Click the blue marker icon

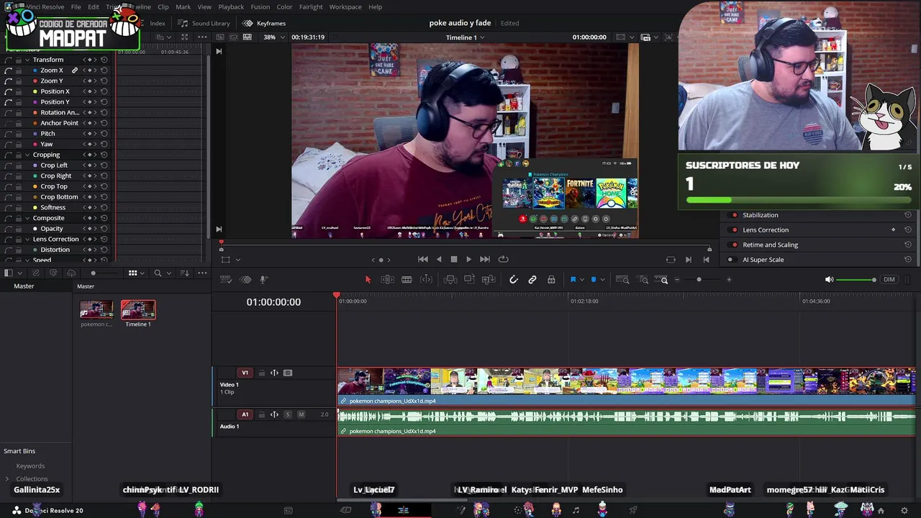(x=594, y=279)
